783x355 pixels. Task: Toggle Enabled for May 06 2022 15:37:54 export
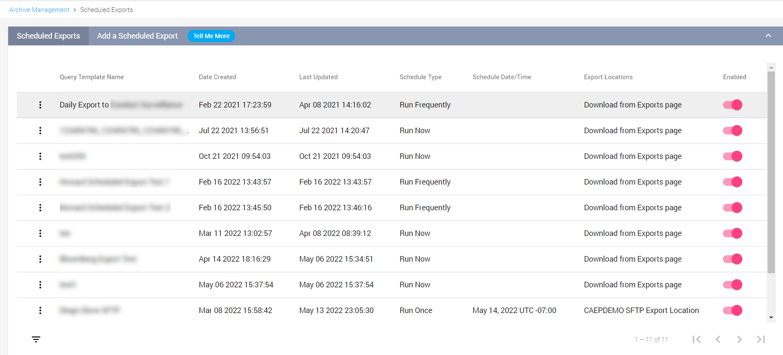[732, 285]
